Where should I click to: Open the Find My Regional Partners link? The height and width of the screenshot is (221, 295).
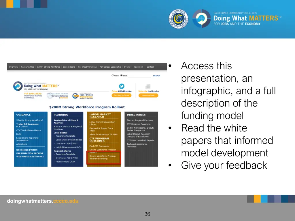pos(140,120)
